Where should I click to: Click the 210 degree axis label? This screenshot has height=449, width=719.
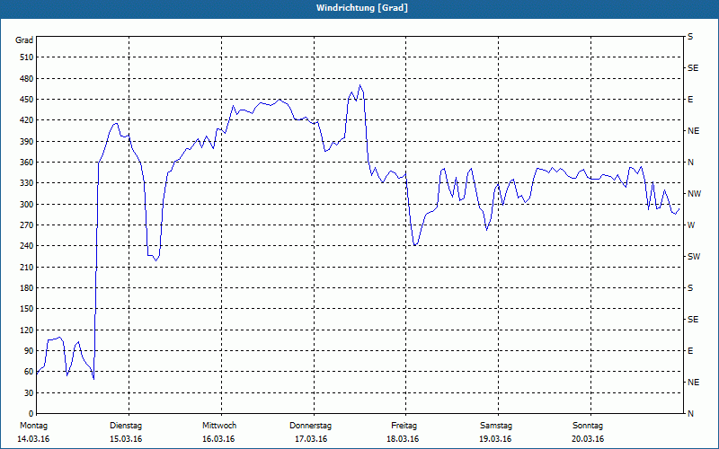(26, 267)
